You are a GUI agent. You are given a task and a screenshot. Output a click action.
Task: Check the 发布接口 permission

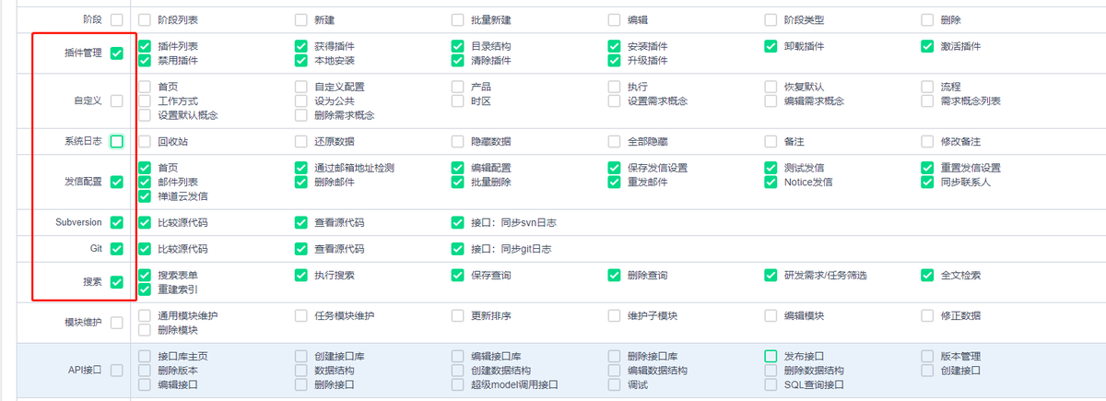771,356
